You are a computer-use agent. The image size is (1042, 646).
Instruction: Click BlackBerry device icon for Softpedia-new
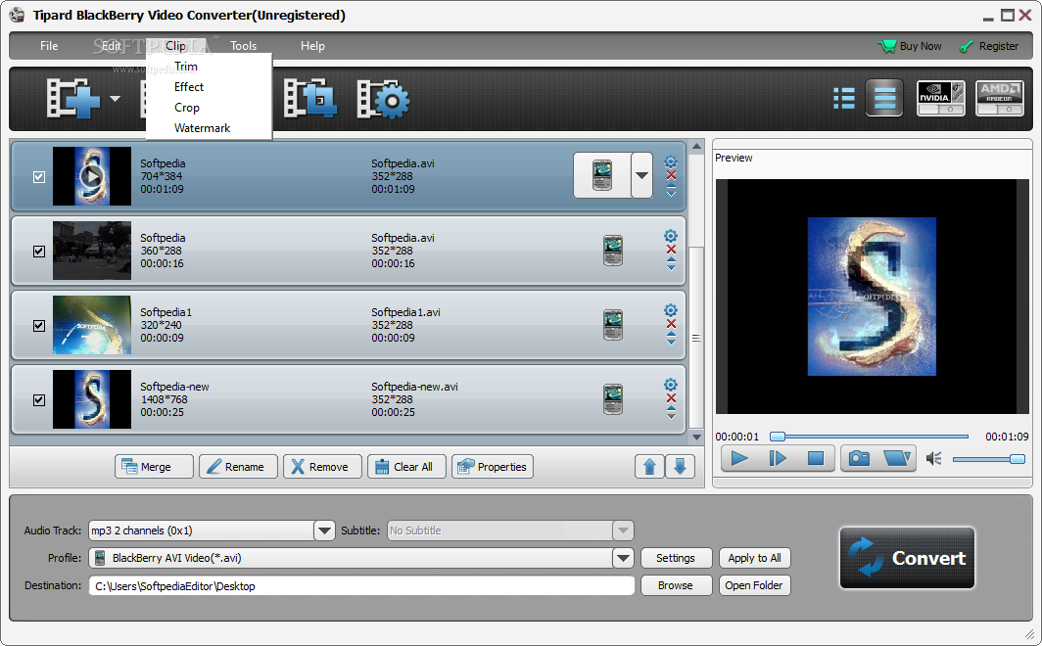[x=613, y=399]
